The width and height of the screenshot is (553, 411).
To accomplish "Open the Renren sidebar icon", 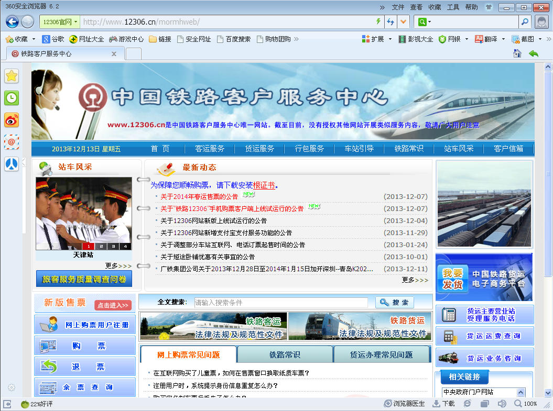I will point(12,164).
